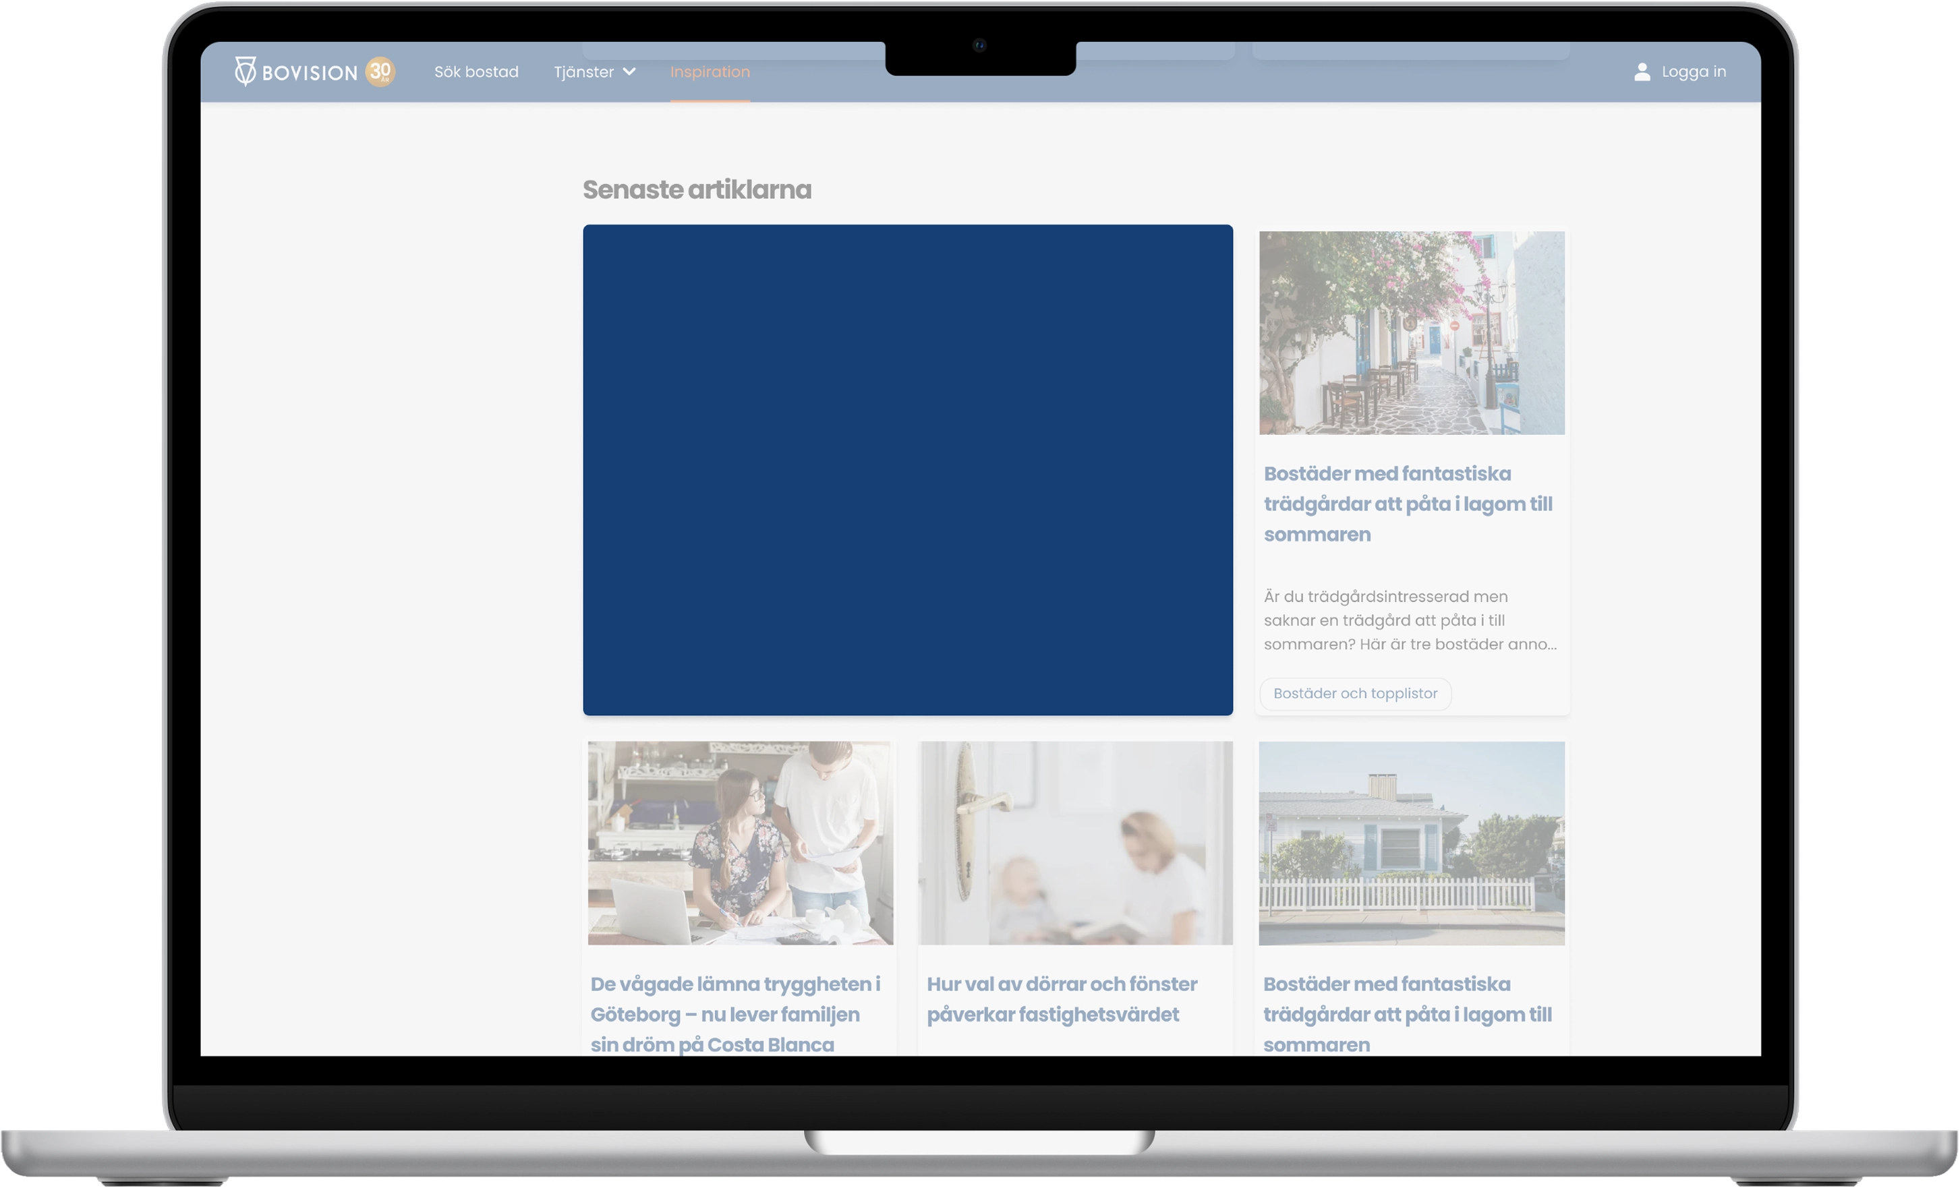This screenshot has height=1188, width=1960.
Task: Click the Bostäder och topplistor tag
Action: 1356,693
